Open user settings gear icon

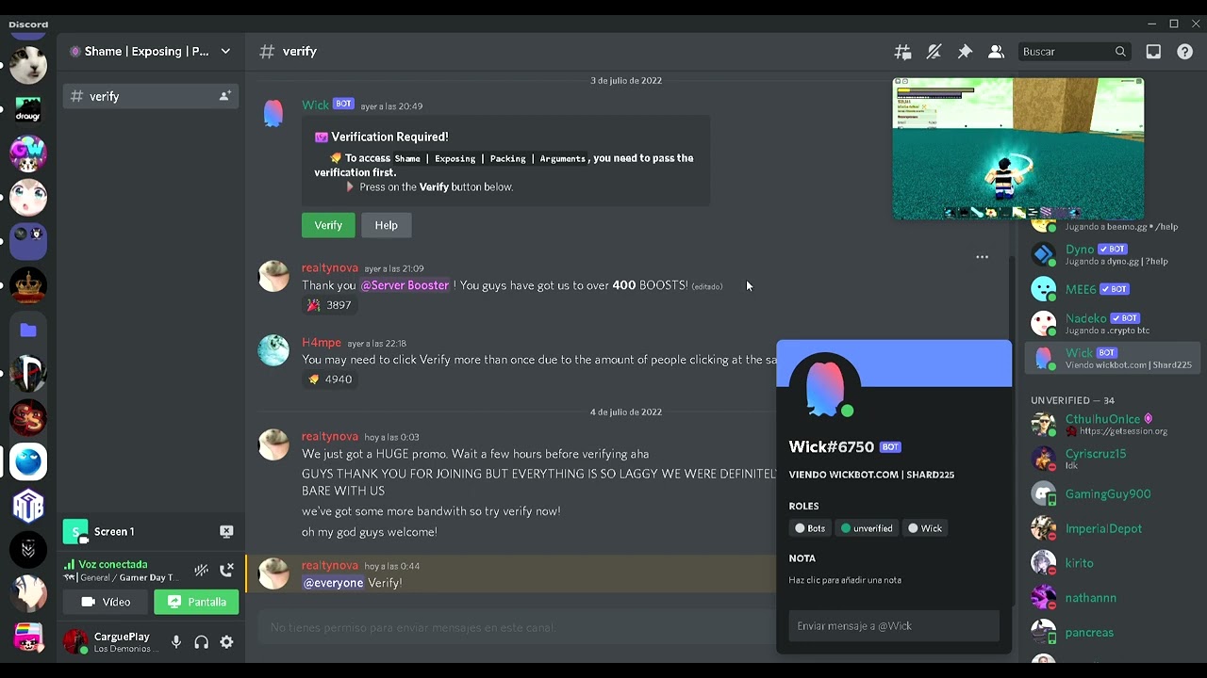(x=226, y=642)
